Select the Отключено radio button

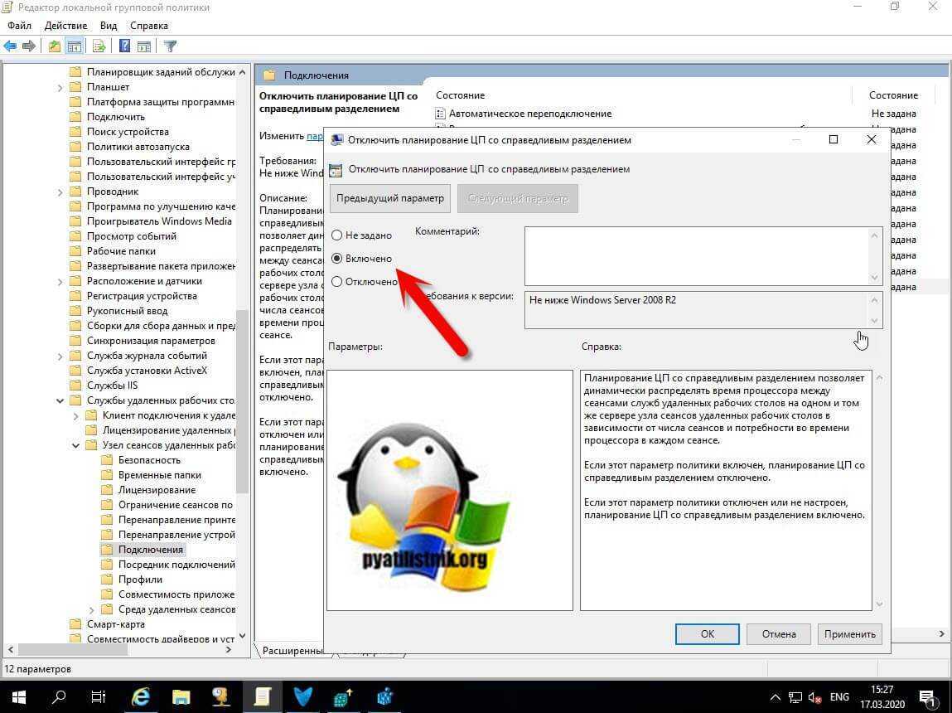coord(337,281)
